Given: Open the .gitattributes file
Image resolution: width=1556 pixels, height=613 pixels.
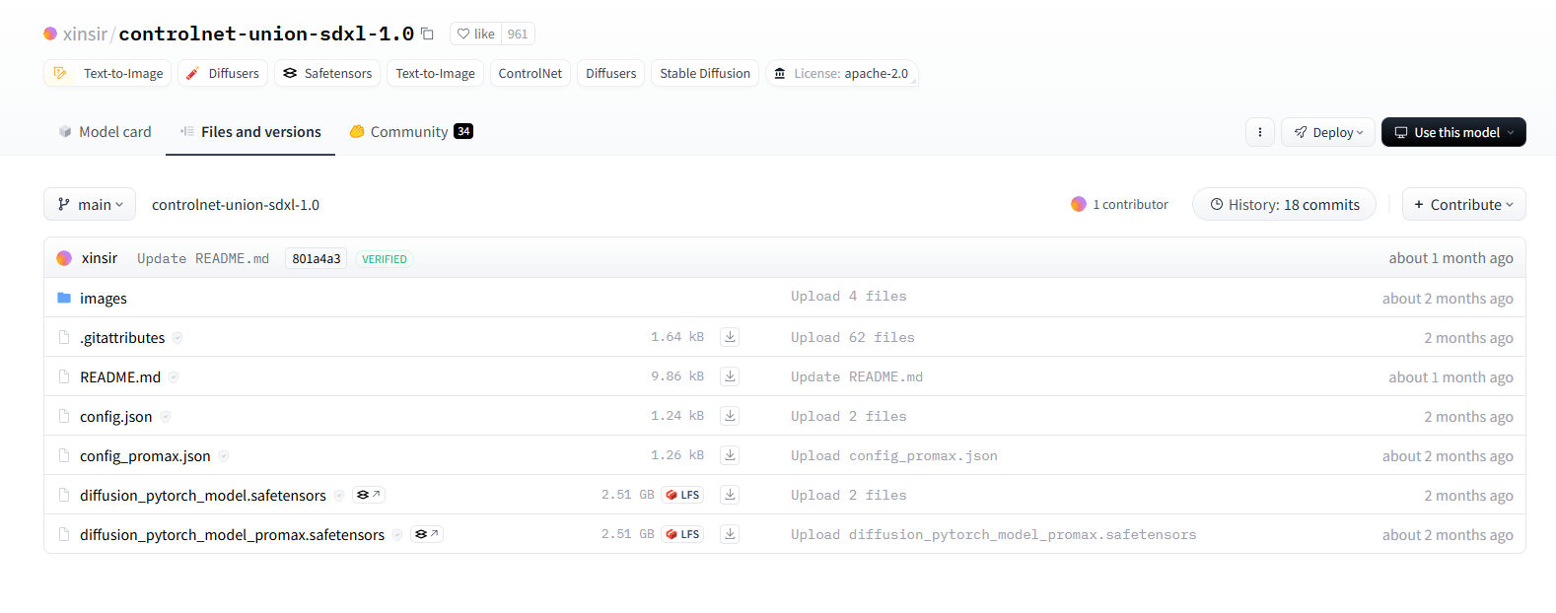Looking at the screenshot, I should tap(122, 337).
